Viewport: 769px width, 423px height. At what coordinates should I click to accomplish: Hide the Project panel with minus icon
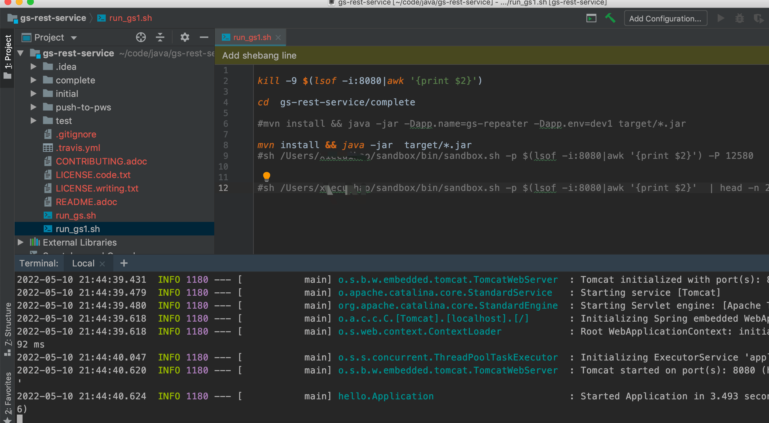[x=204, y=37]
